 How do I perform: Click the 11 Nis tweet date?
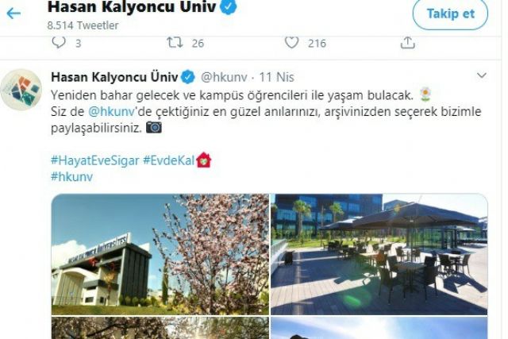tap(277, 78)
